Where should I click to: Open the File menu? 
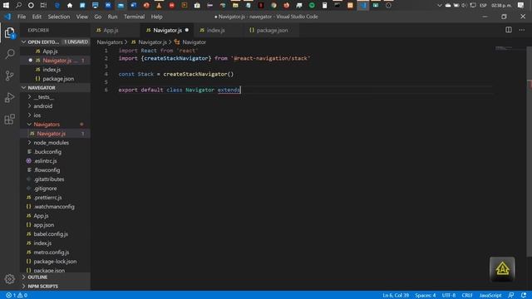(22, 17)
